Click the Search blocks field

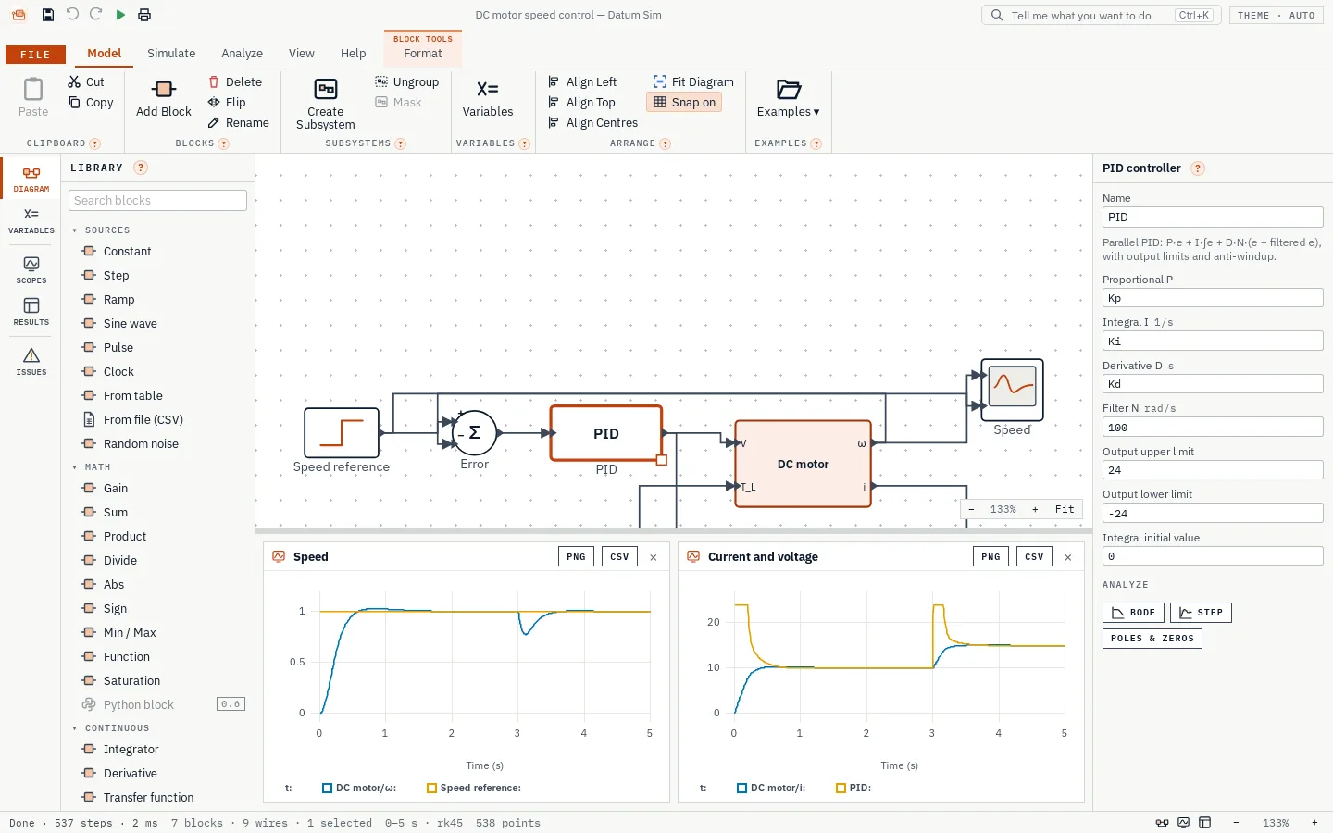[x=157, y=201]
